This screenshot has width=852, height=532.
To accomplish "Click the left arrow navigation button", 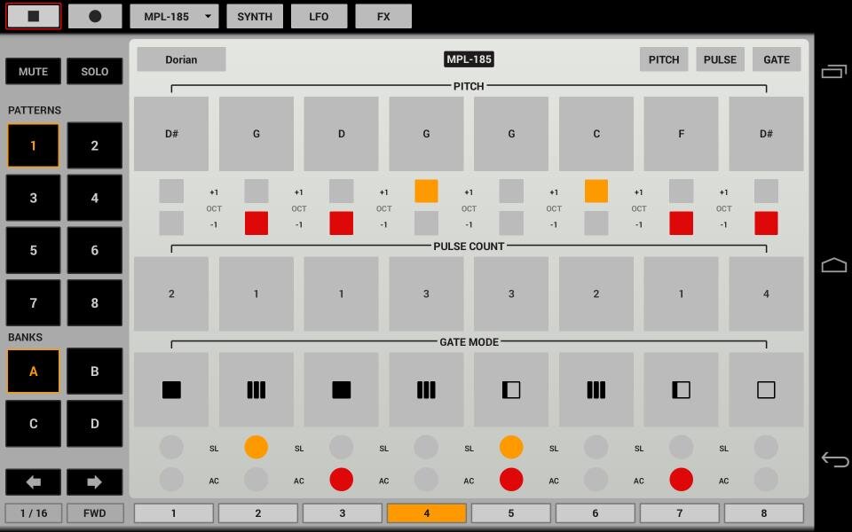I will point(34,482).
